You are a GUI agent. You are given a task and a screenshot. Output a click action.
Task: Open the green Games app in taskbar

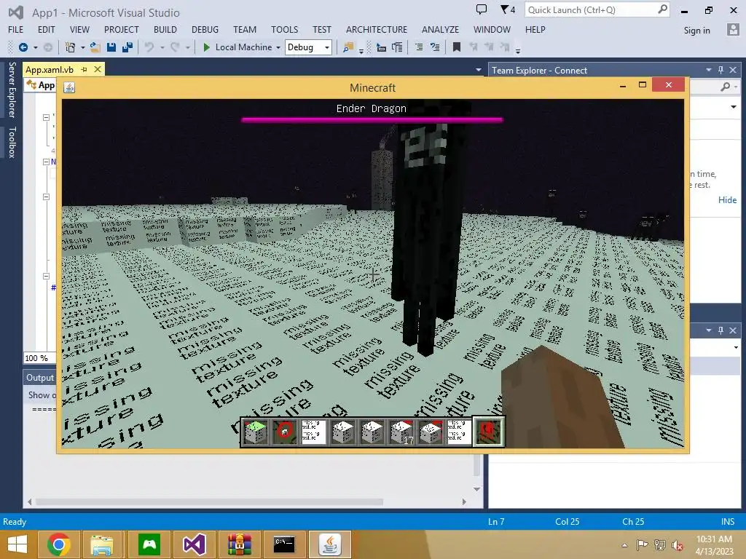(x=149, y=544)
